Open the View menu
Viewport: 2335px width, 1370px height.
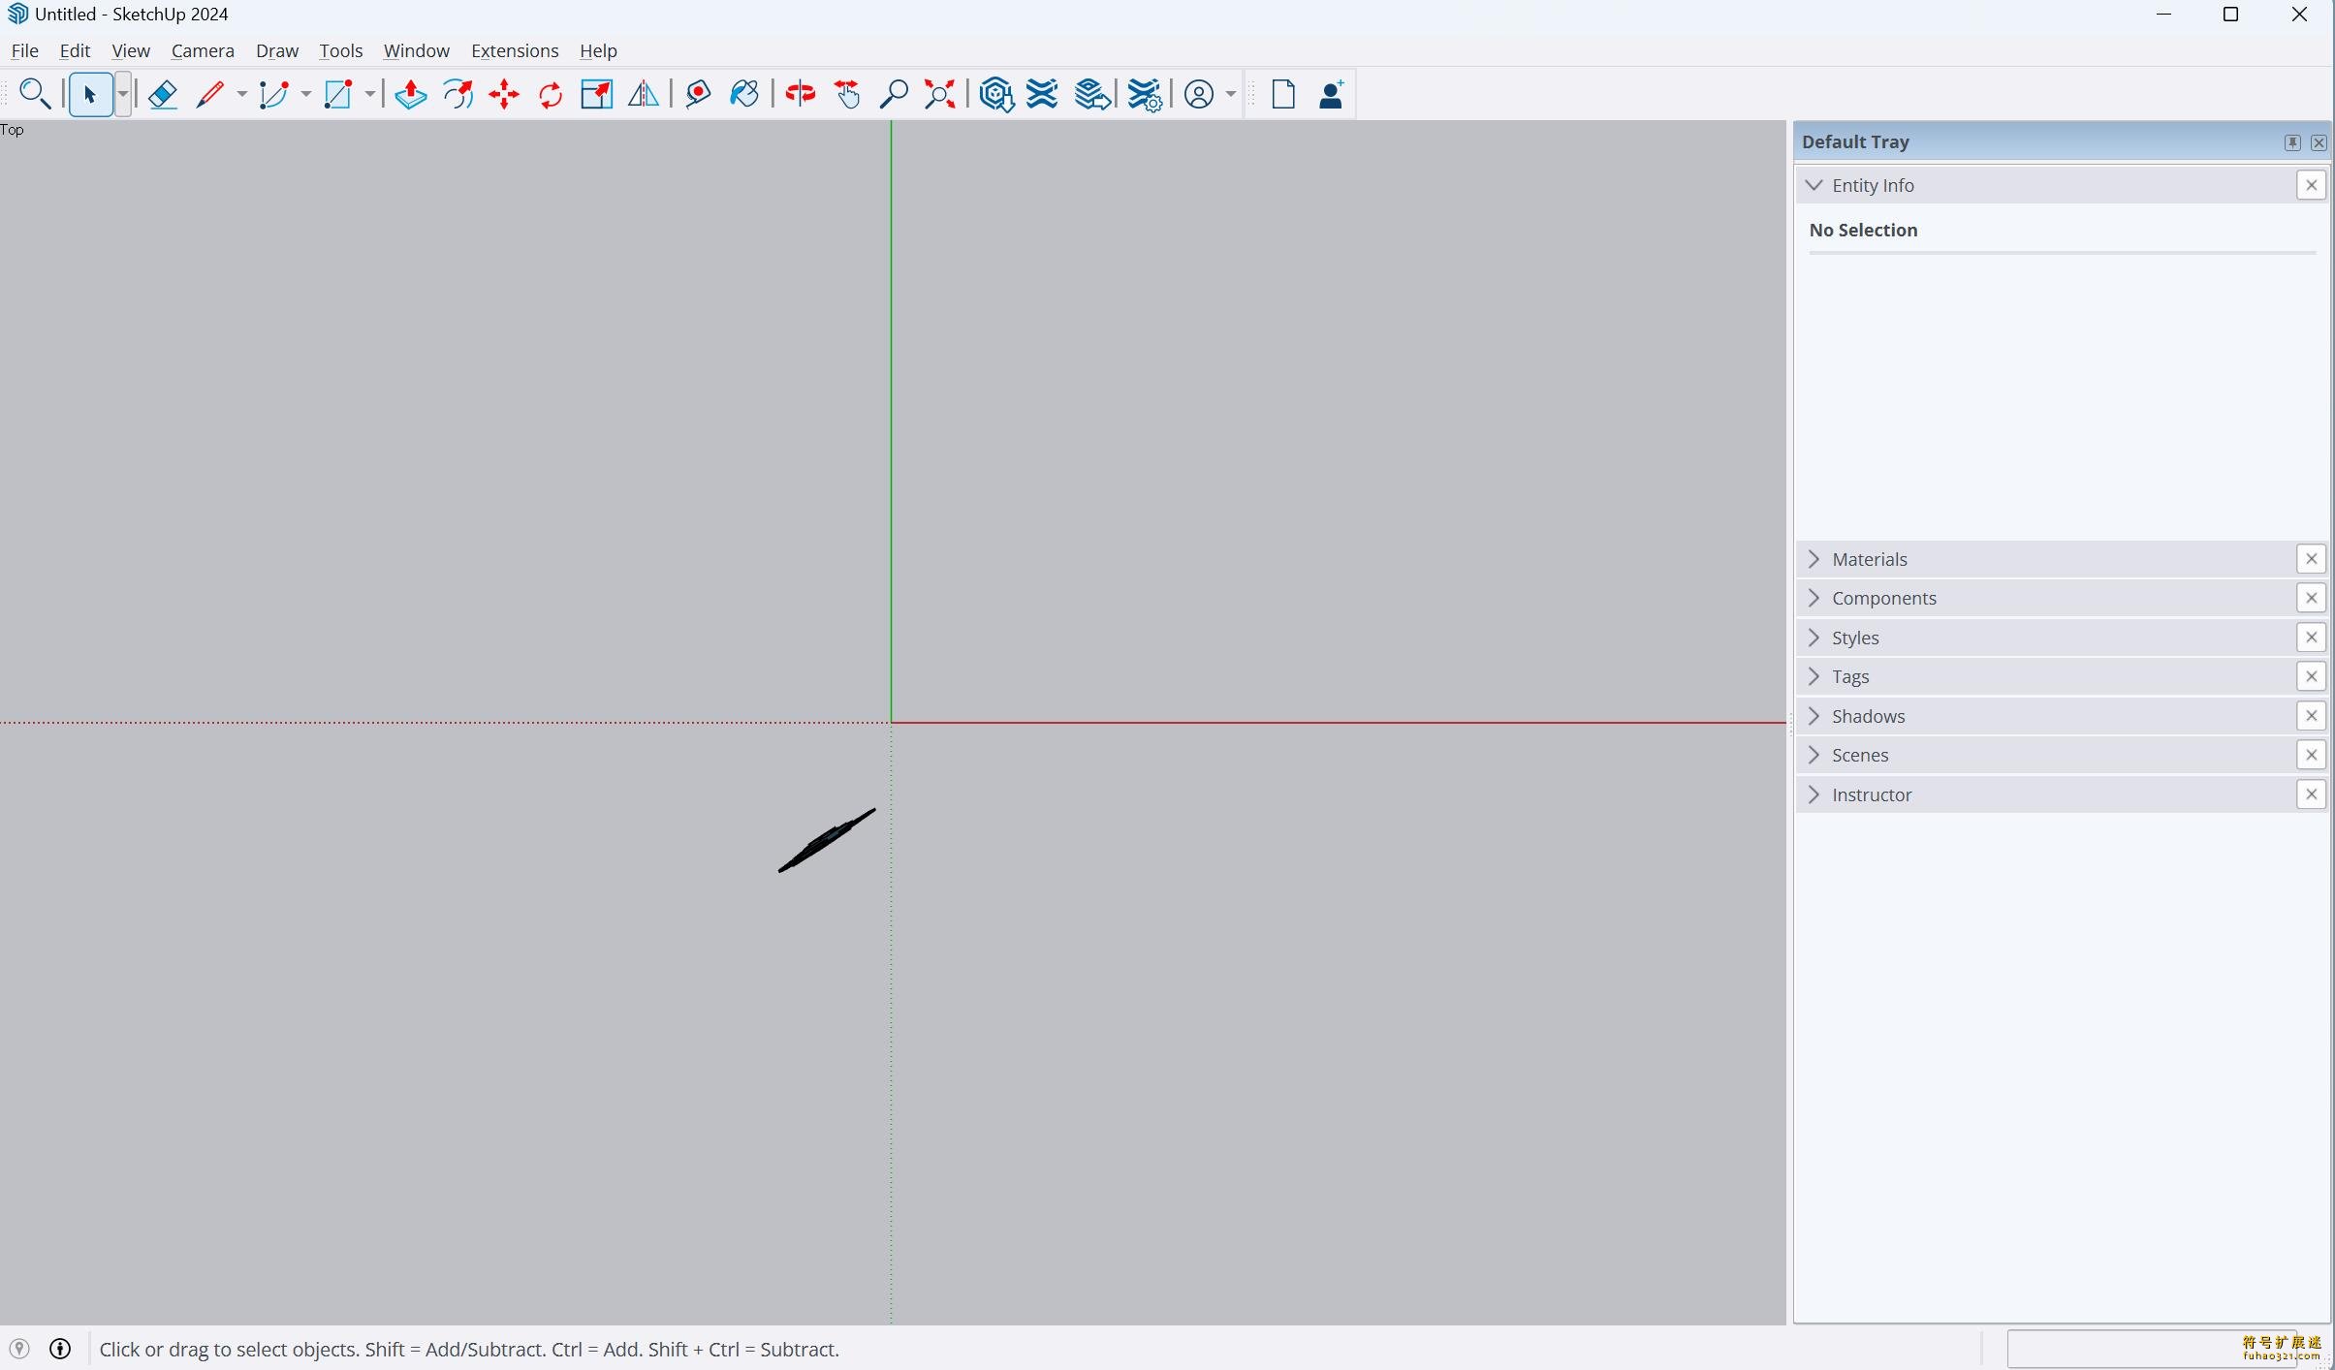pos(131,50)
